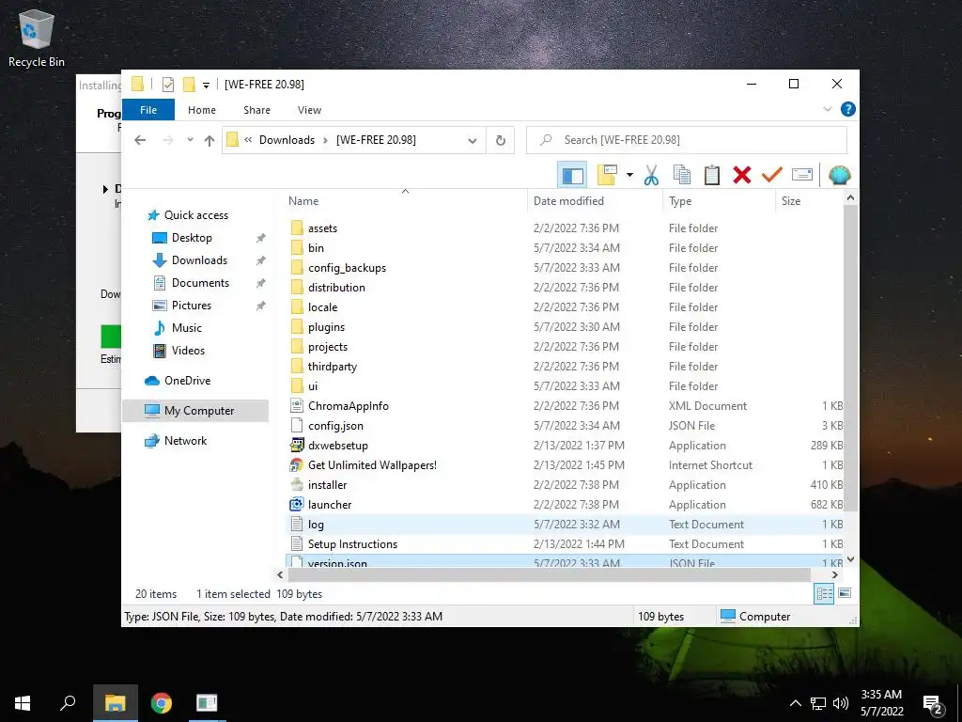Select the thirdparty folder icon

tap(297, 367)
